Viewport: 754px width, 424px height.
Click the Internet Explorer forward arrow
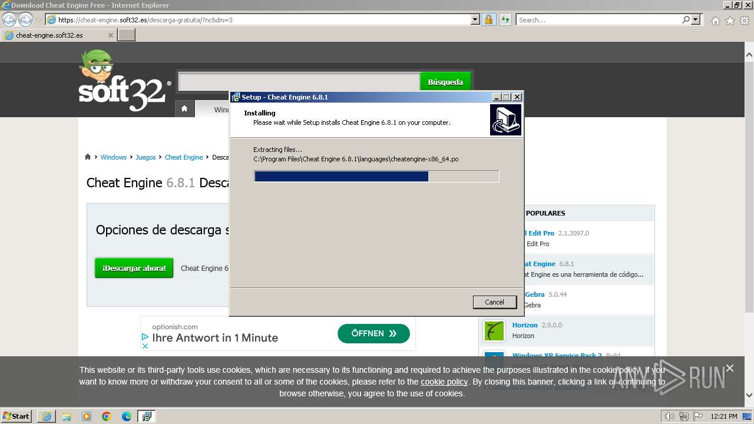click(x=25, y=19)
